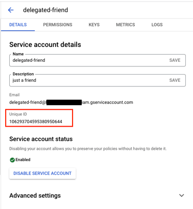Save the service account name
The width and height of the screenshot is (193, 209).
click(175, 60)
